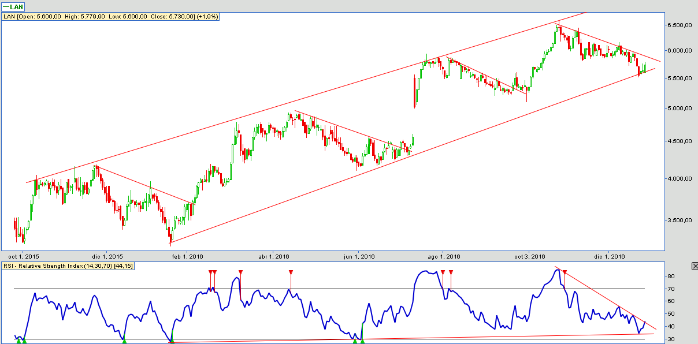Click the red RSI marker above abr 1, 2016
The height and width of the screenshot is (344, 698).
pyautogui.click(x=291, y=272)
